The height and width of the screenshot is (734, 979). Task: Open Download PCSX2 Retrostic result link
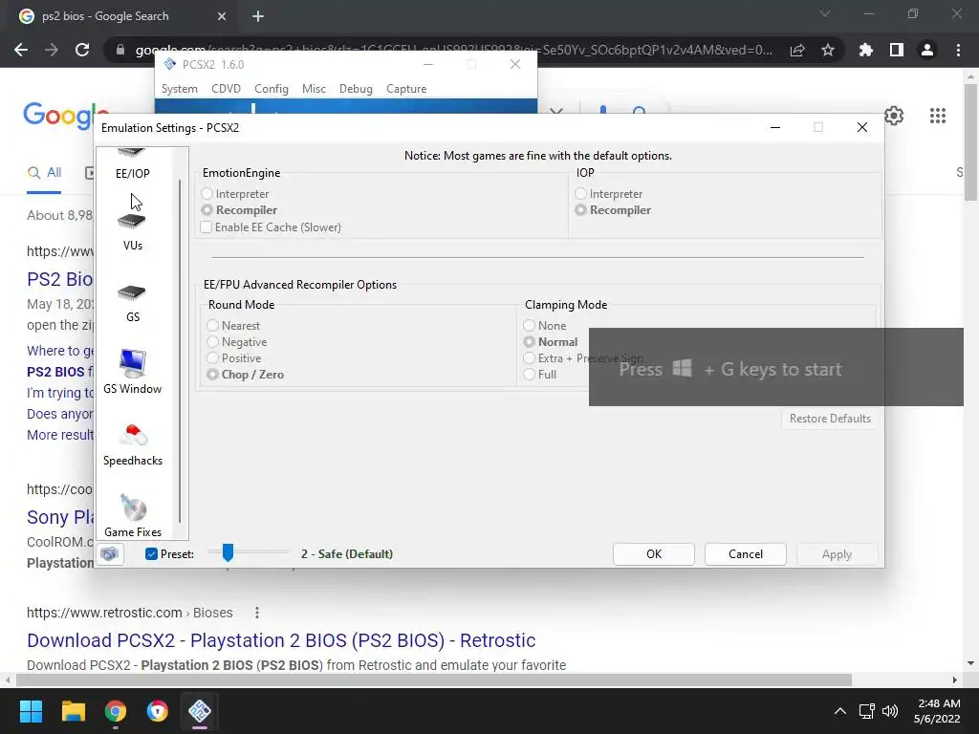click(x=281, y=640)
